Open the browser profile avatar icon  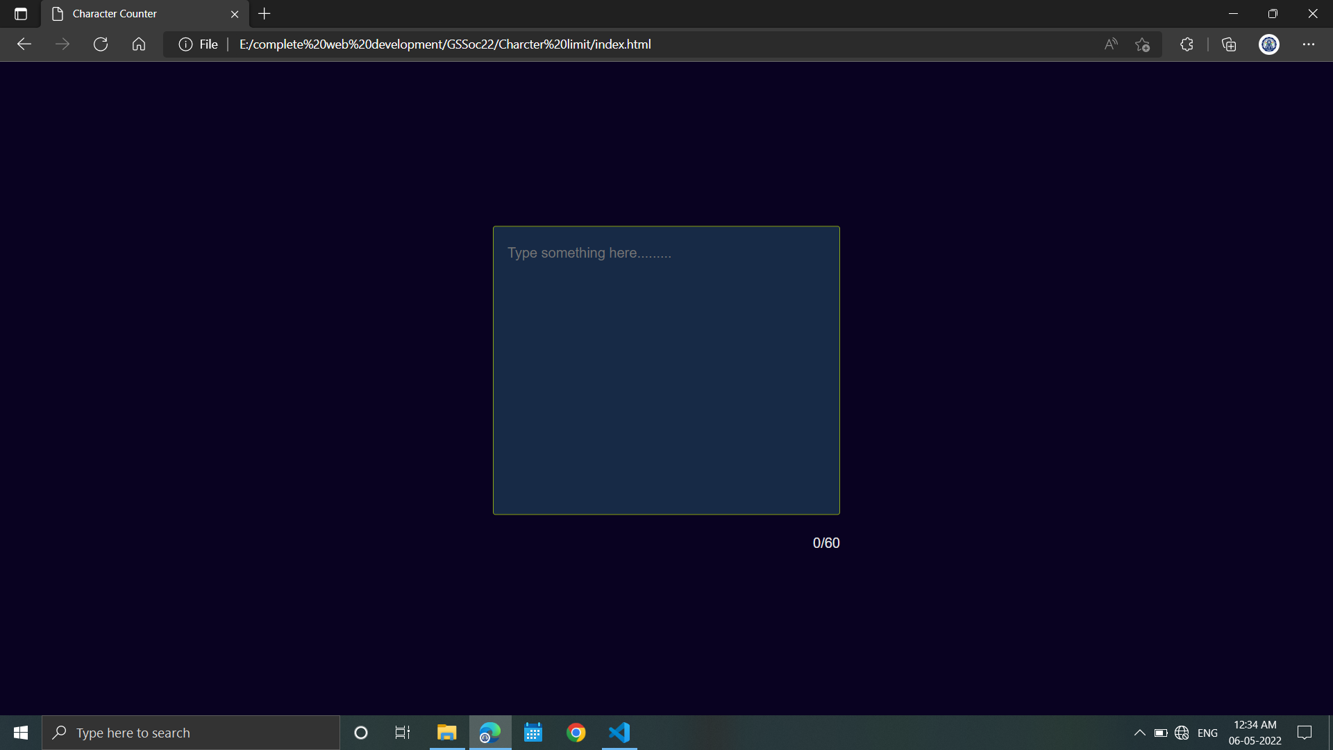(1268, 44)
